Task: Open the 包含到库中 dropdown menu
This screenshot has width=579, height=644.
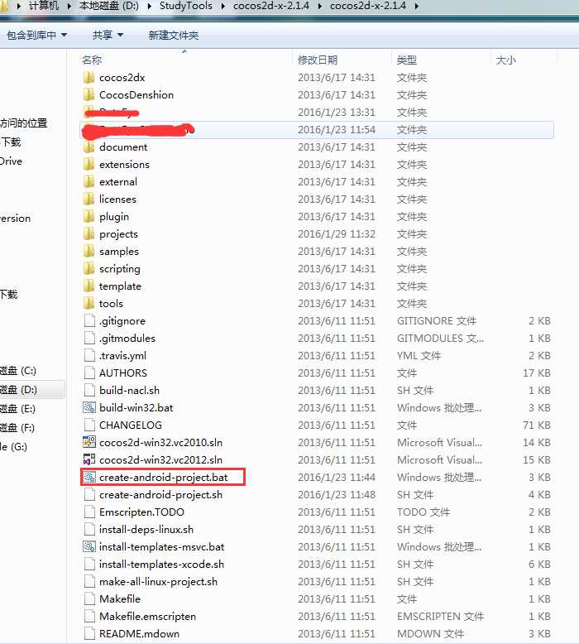Action: coord(36,36)
